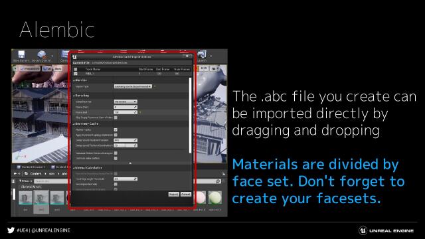Click the Num Frames column header
Image resolution: width=425 pixels, height=239 pixels.
click(x=181, y=69)
